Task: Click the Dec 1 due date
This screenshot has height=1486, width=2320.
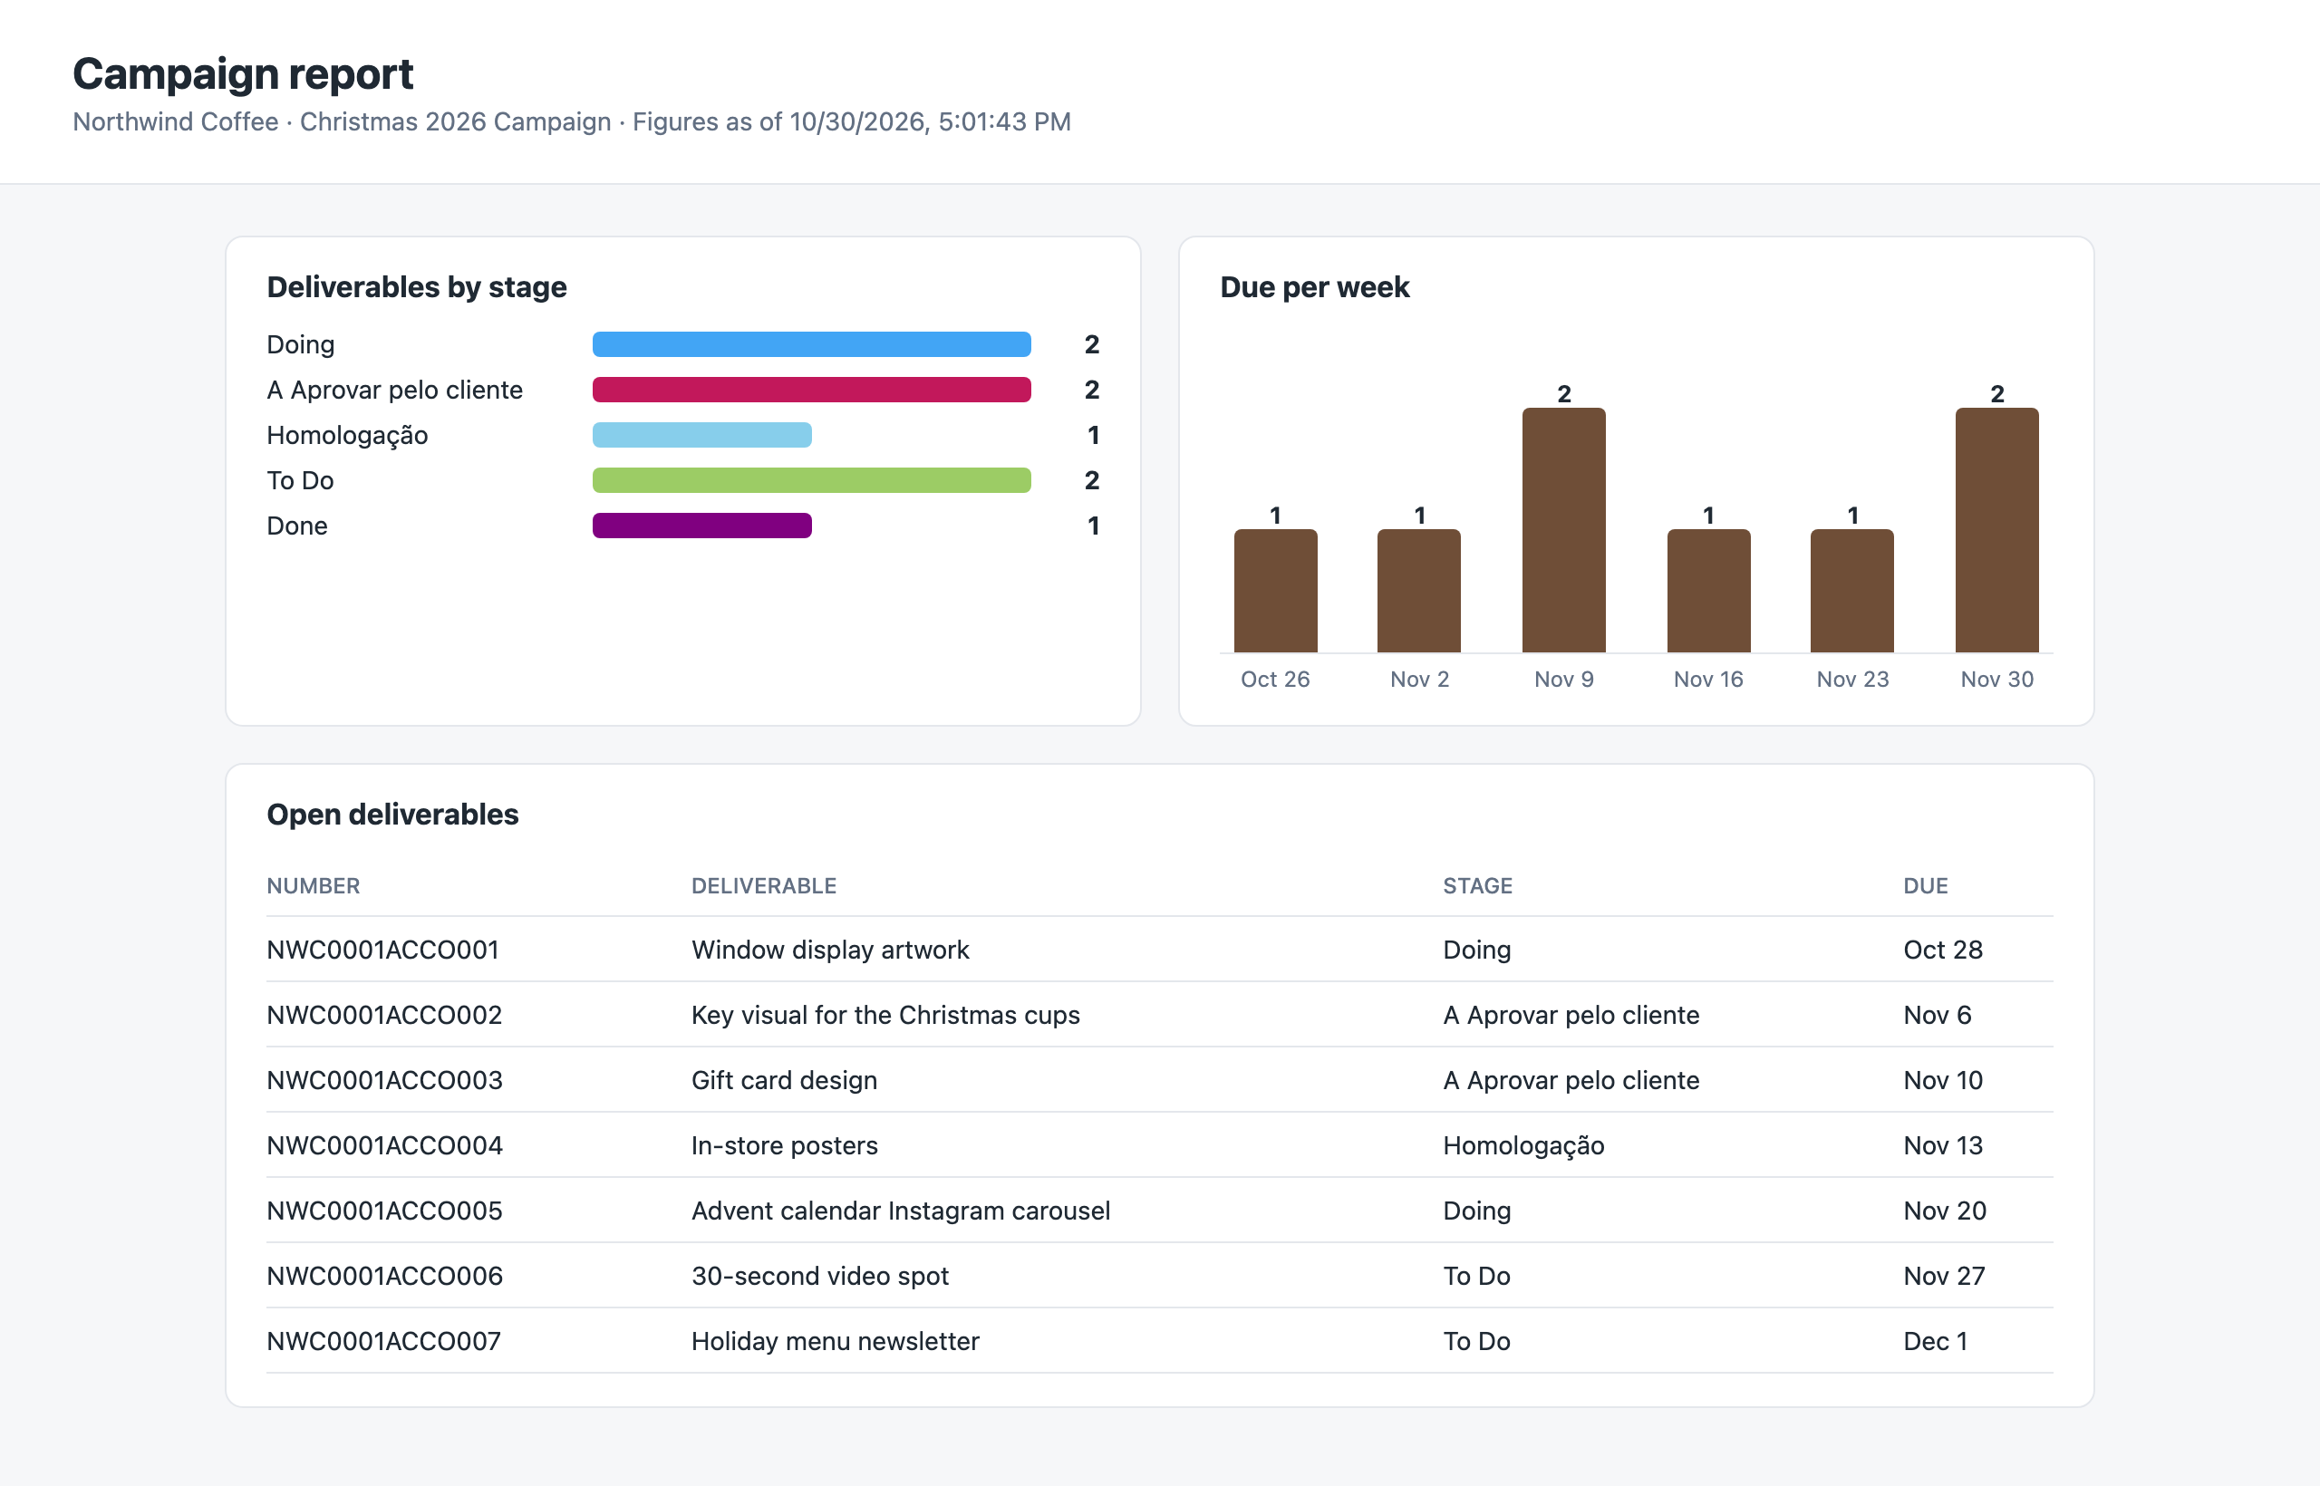Action: [x=1935, y=1341]
